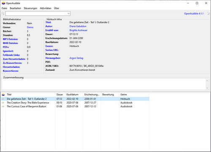Click the Titel label in Hörbuch Infos
This screenshot has height=152, width=211.
(48, 22)
